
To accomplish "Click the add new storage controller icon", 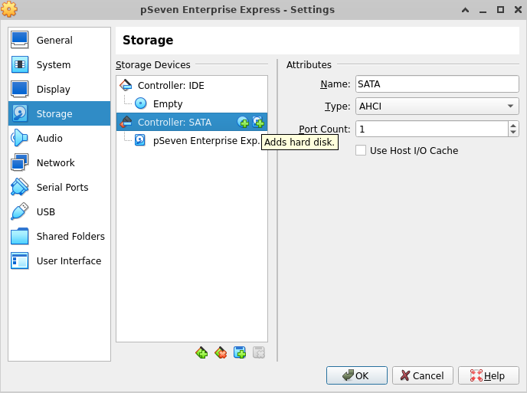I will (x=201, y=352).
